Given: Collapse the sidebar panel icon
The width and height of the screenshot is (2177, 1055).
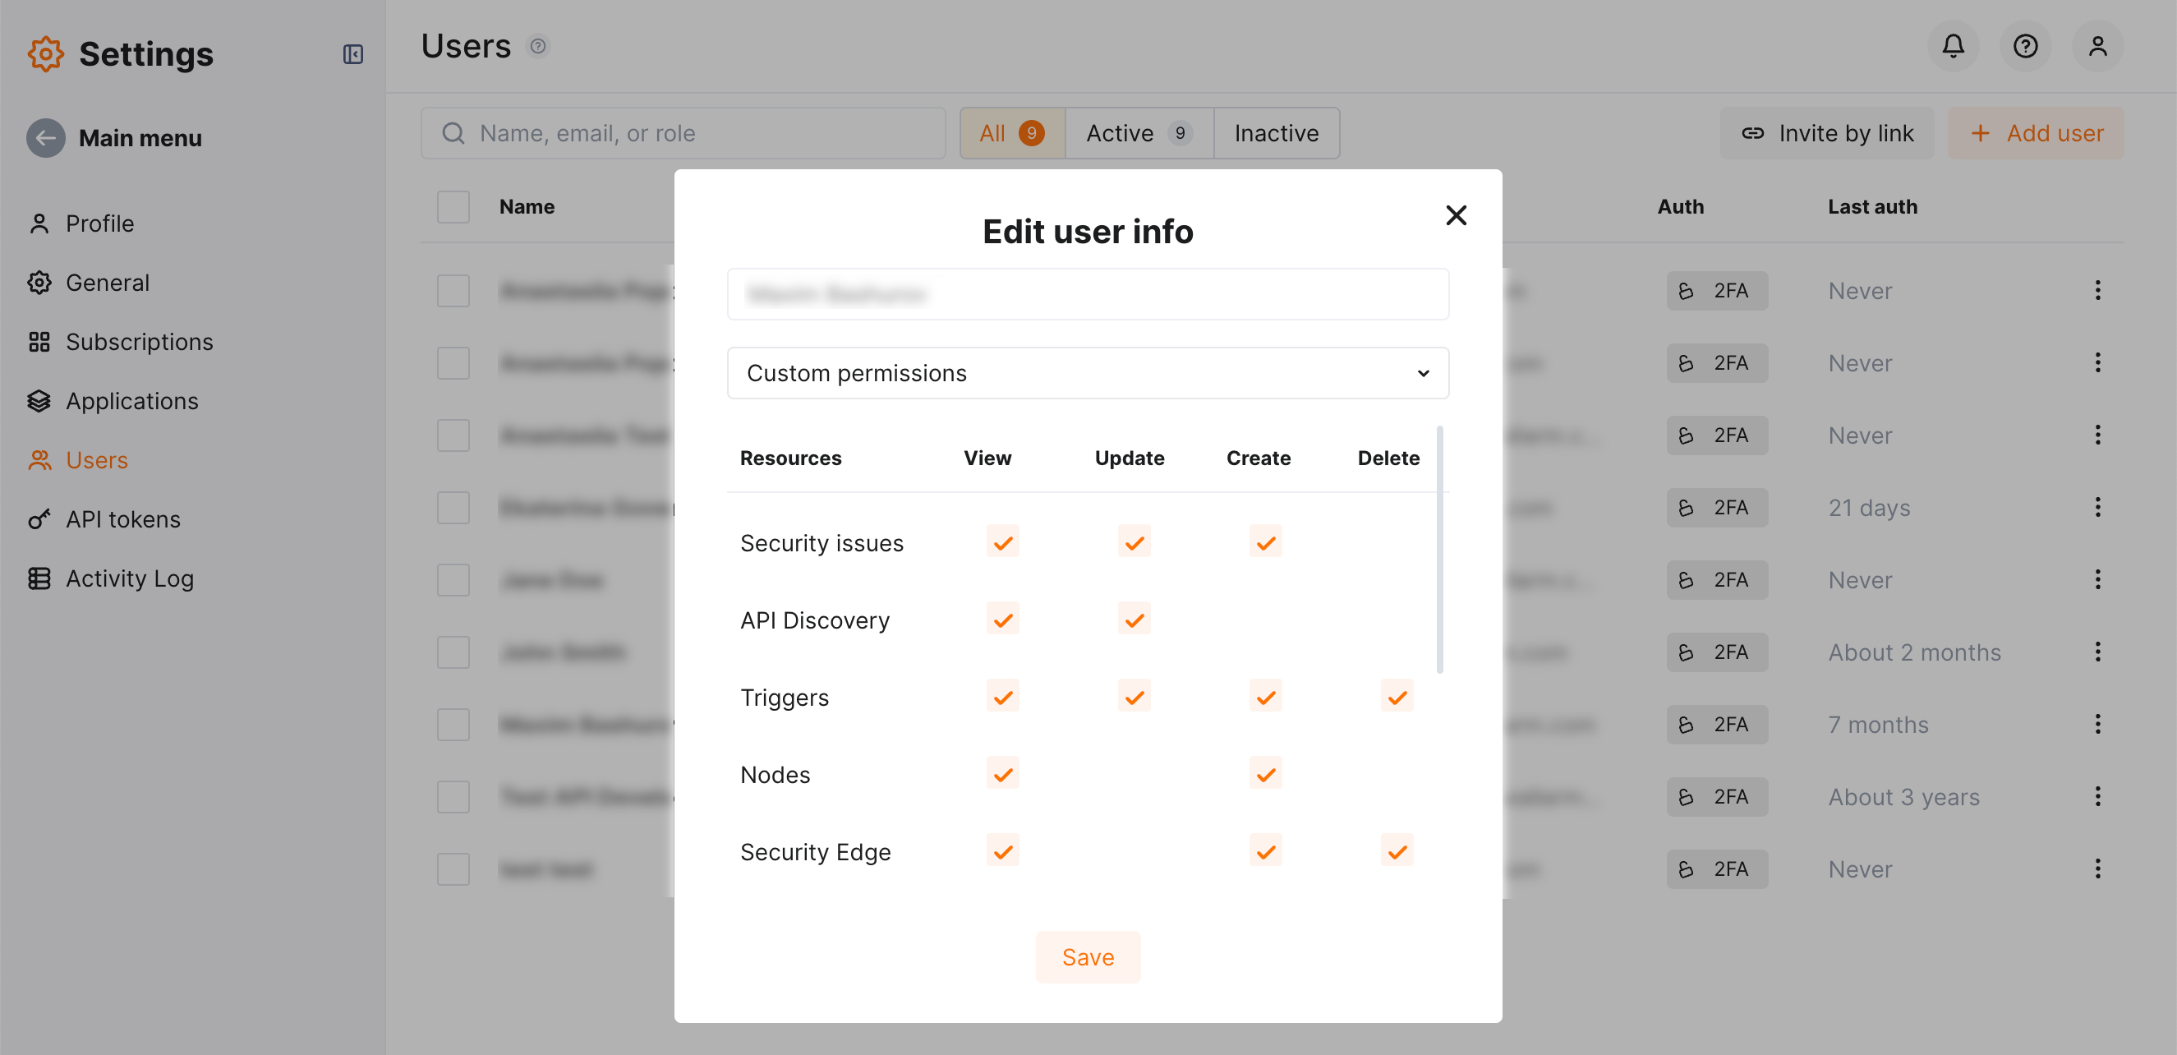Looking at the screenshot, I should coord(354,54).
